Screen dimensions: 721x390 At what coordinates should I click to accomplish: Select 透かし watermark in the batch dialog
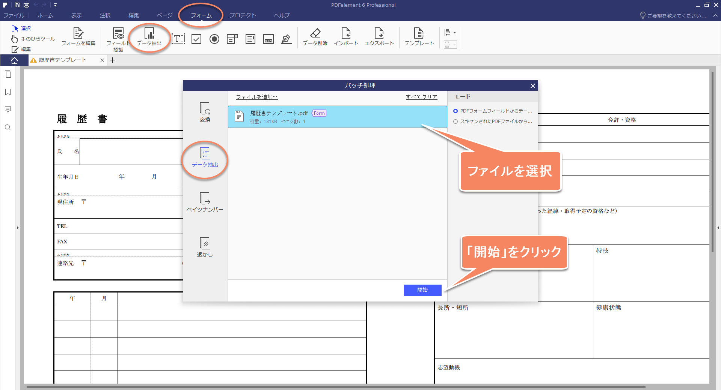205,247
